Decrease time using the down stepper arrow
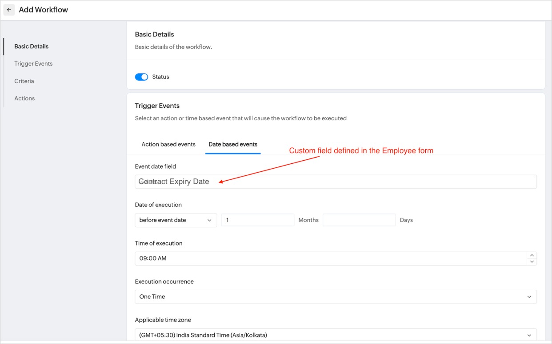Image resolution: width=552 pixels, height=344 pixels. point(532,262)
